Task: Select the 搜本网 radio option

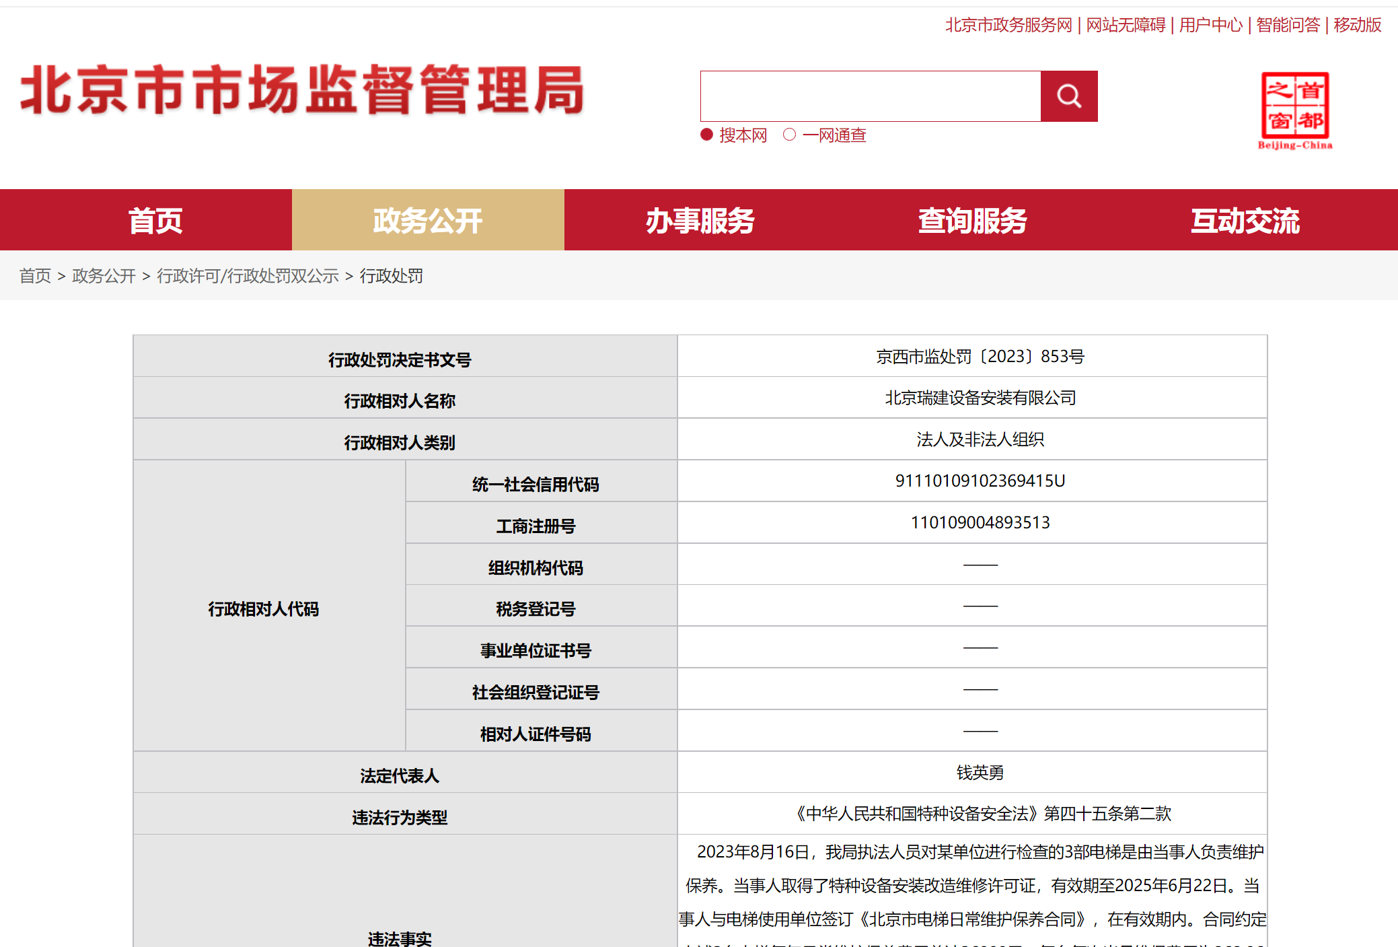Action: click(x=706, y=135)
